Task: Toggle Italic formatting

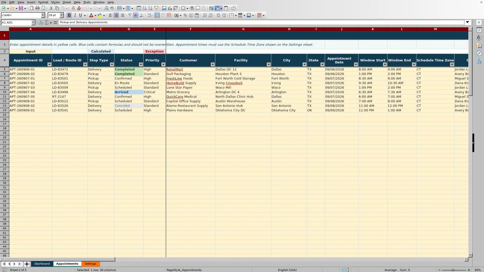Action: click(x=75, y=15)
